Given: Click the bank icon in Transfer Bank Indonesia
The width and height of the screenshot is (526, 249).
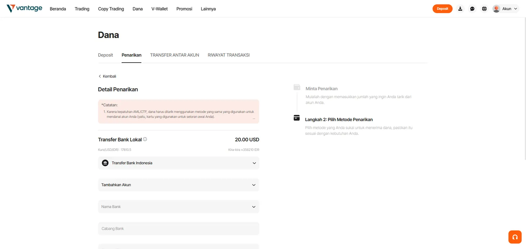Looking at the screenshot, I should coord(105,163).
